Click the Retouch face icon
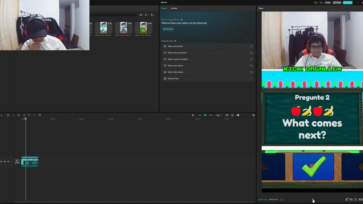 click(165, 78)
